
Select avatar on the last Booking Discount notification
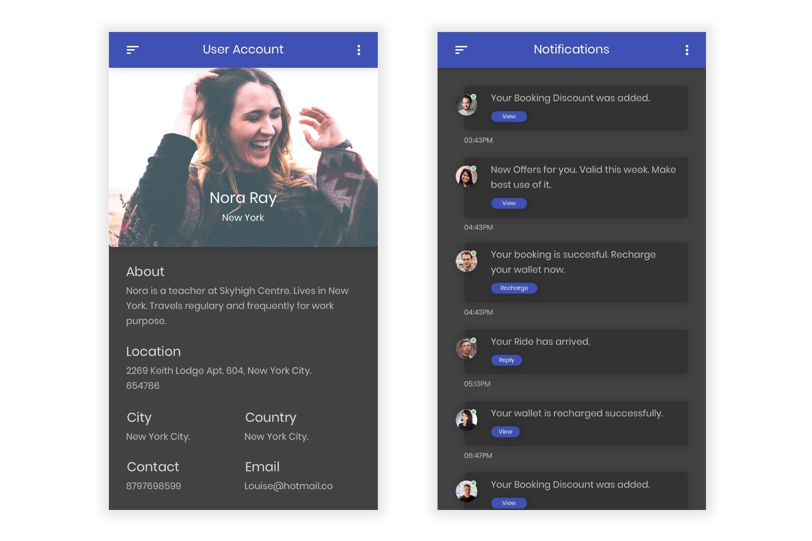pyautogui.click(x=466, y=492)
